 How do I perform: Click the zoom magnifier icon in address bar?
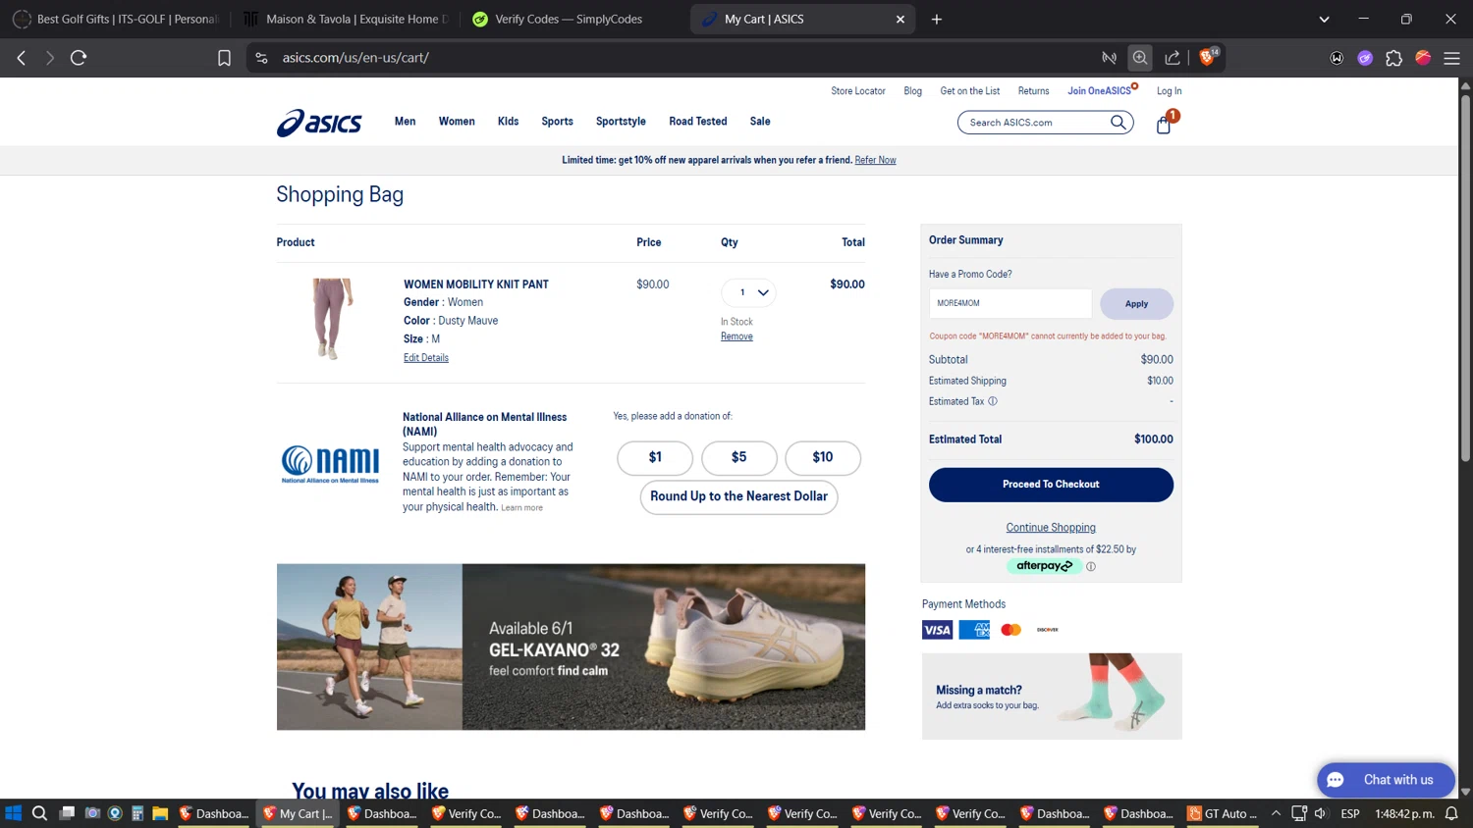1140,58
